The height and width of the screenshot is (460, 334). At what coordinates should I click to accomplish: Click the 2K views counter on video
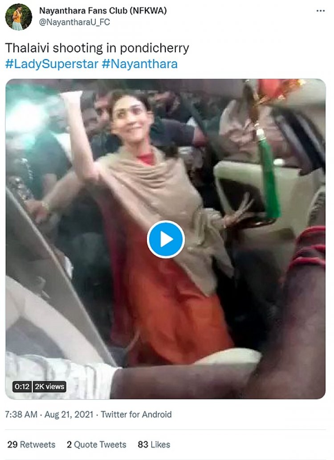coord(49,386)
